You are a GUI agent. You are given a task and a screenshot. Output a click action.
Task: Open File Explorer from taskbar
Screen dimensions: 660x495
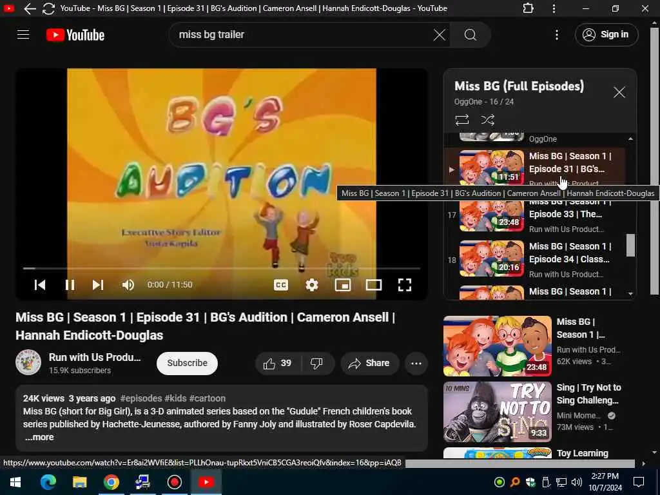pos(79,482)
